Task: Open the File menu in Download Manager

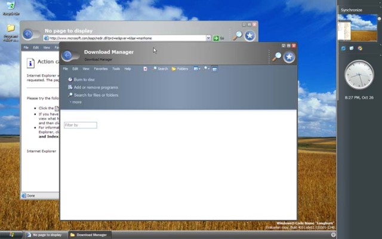Action: pos(65,69)
